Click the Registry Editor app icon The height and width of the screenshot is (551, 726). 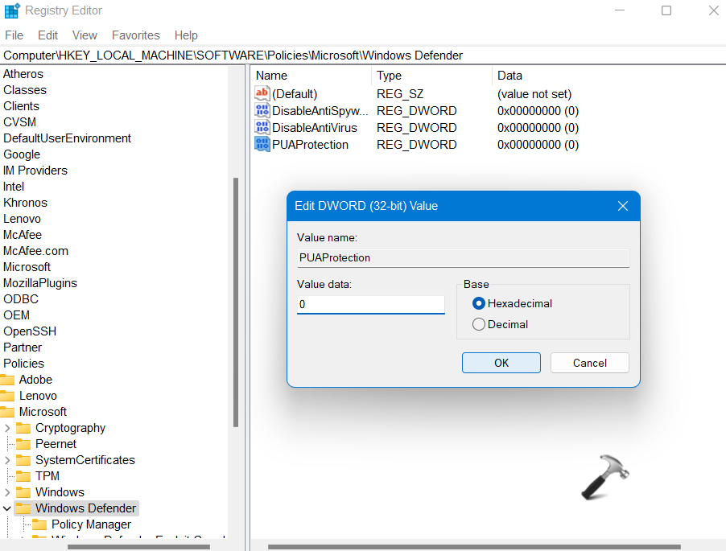point(12,10)
